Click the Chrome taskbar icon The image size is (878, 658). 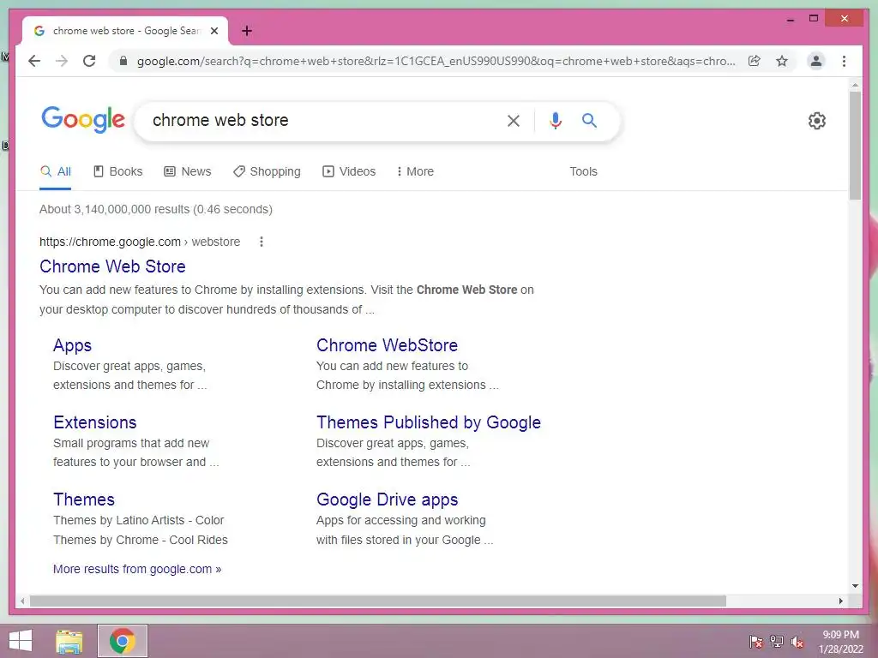click(x=123, y=641)
